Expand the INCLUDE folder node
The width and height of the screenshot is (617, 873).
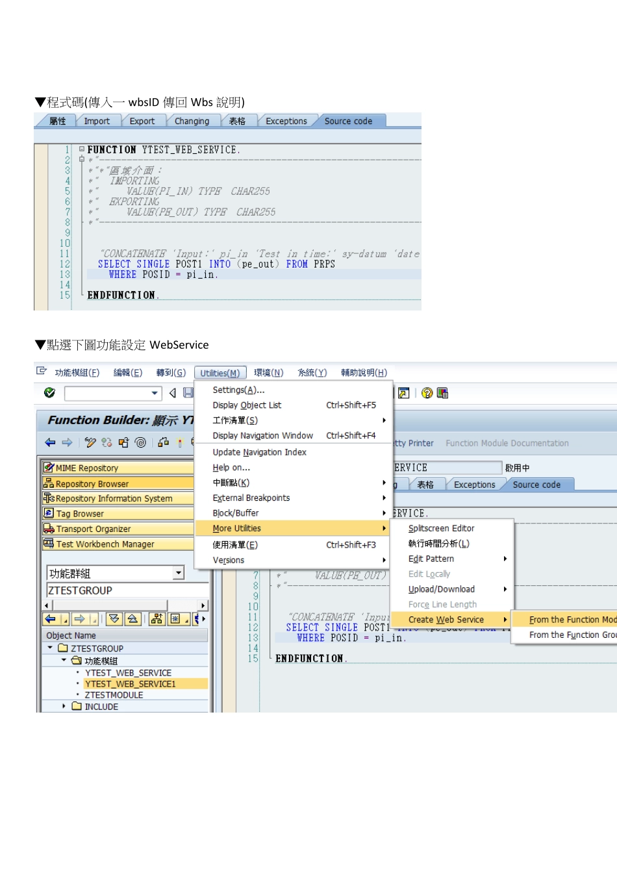pos(64,706)
